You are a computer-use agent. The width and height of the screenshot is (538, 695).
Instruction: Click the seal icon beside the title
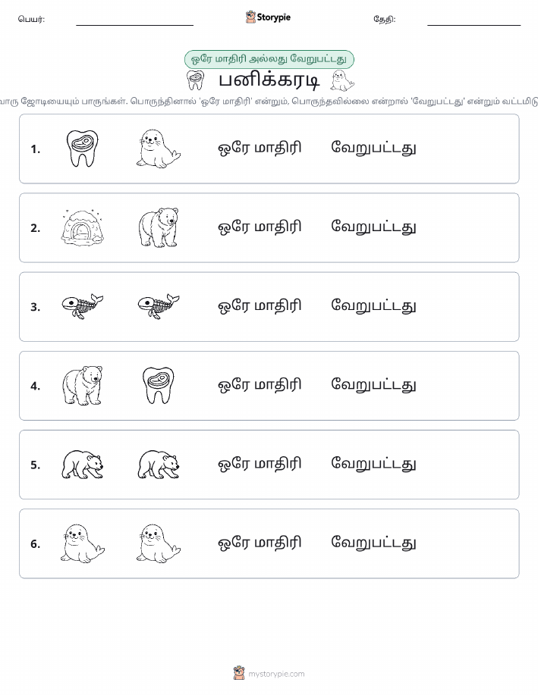pyautogui.click(x=342, y=80)
